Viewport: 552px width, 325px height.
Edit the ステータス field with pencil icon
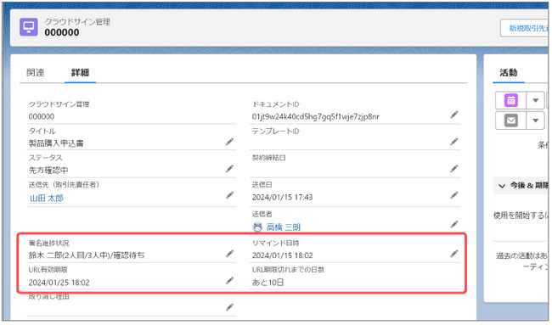point(230,169)
